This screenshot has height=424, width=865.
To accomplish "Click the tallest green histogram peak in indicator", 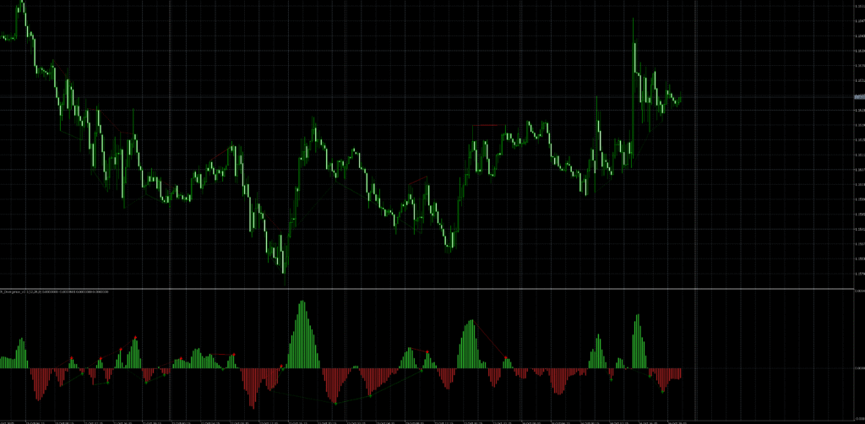I will tap(302, 334).
